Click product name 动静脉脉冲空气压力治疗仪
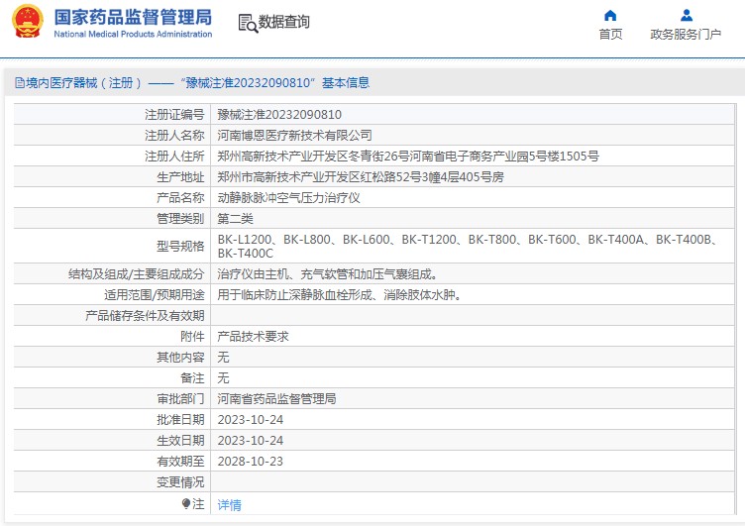 (x=288, y=198)
